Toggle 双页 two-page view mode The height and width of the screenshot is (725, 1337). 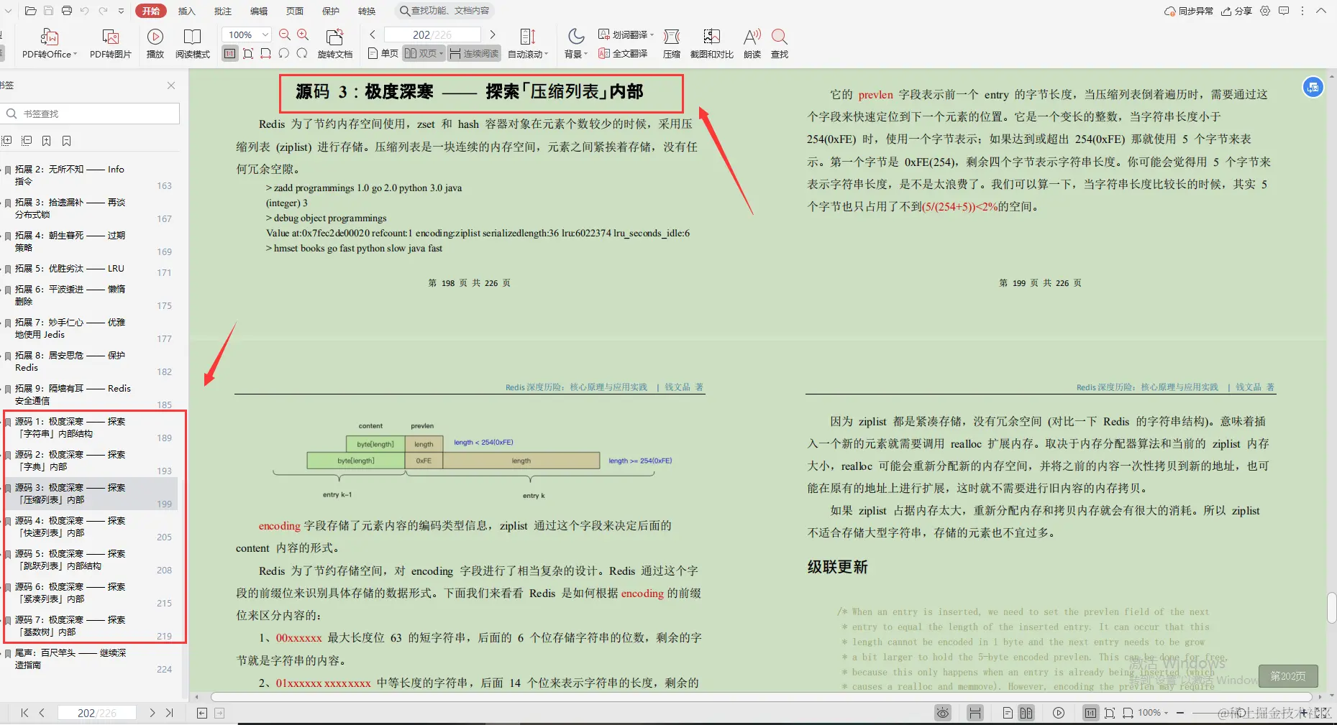[421, 53]
